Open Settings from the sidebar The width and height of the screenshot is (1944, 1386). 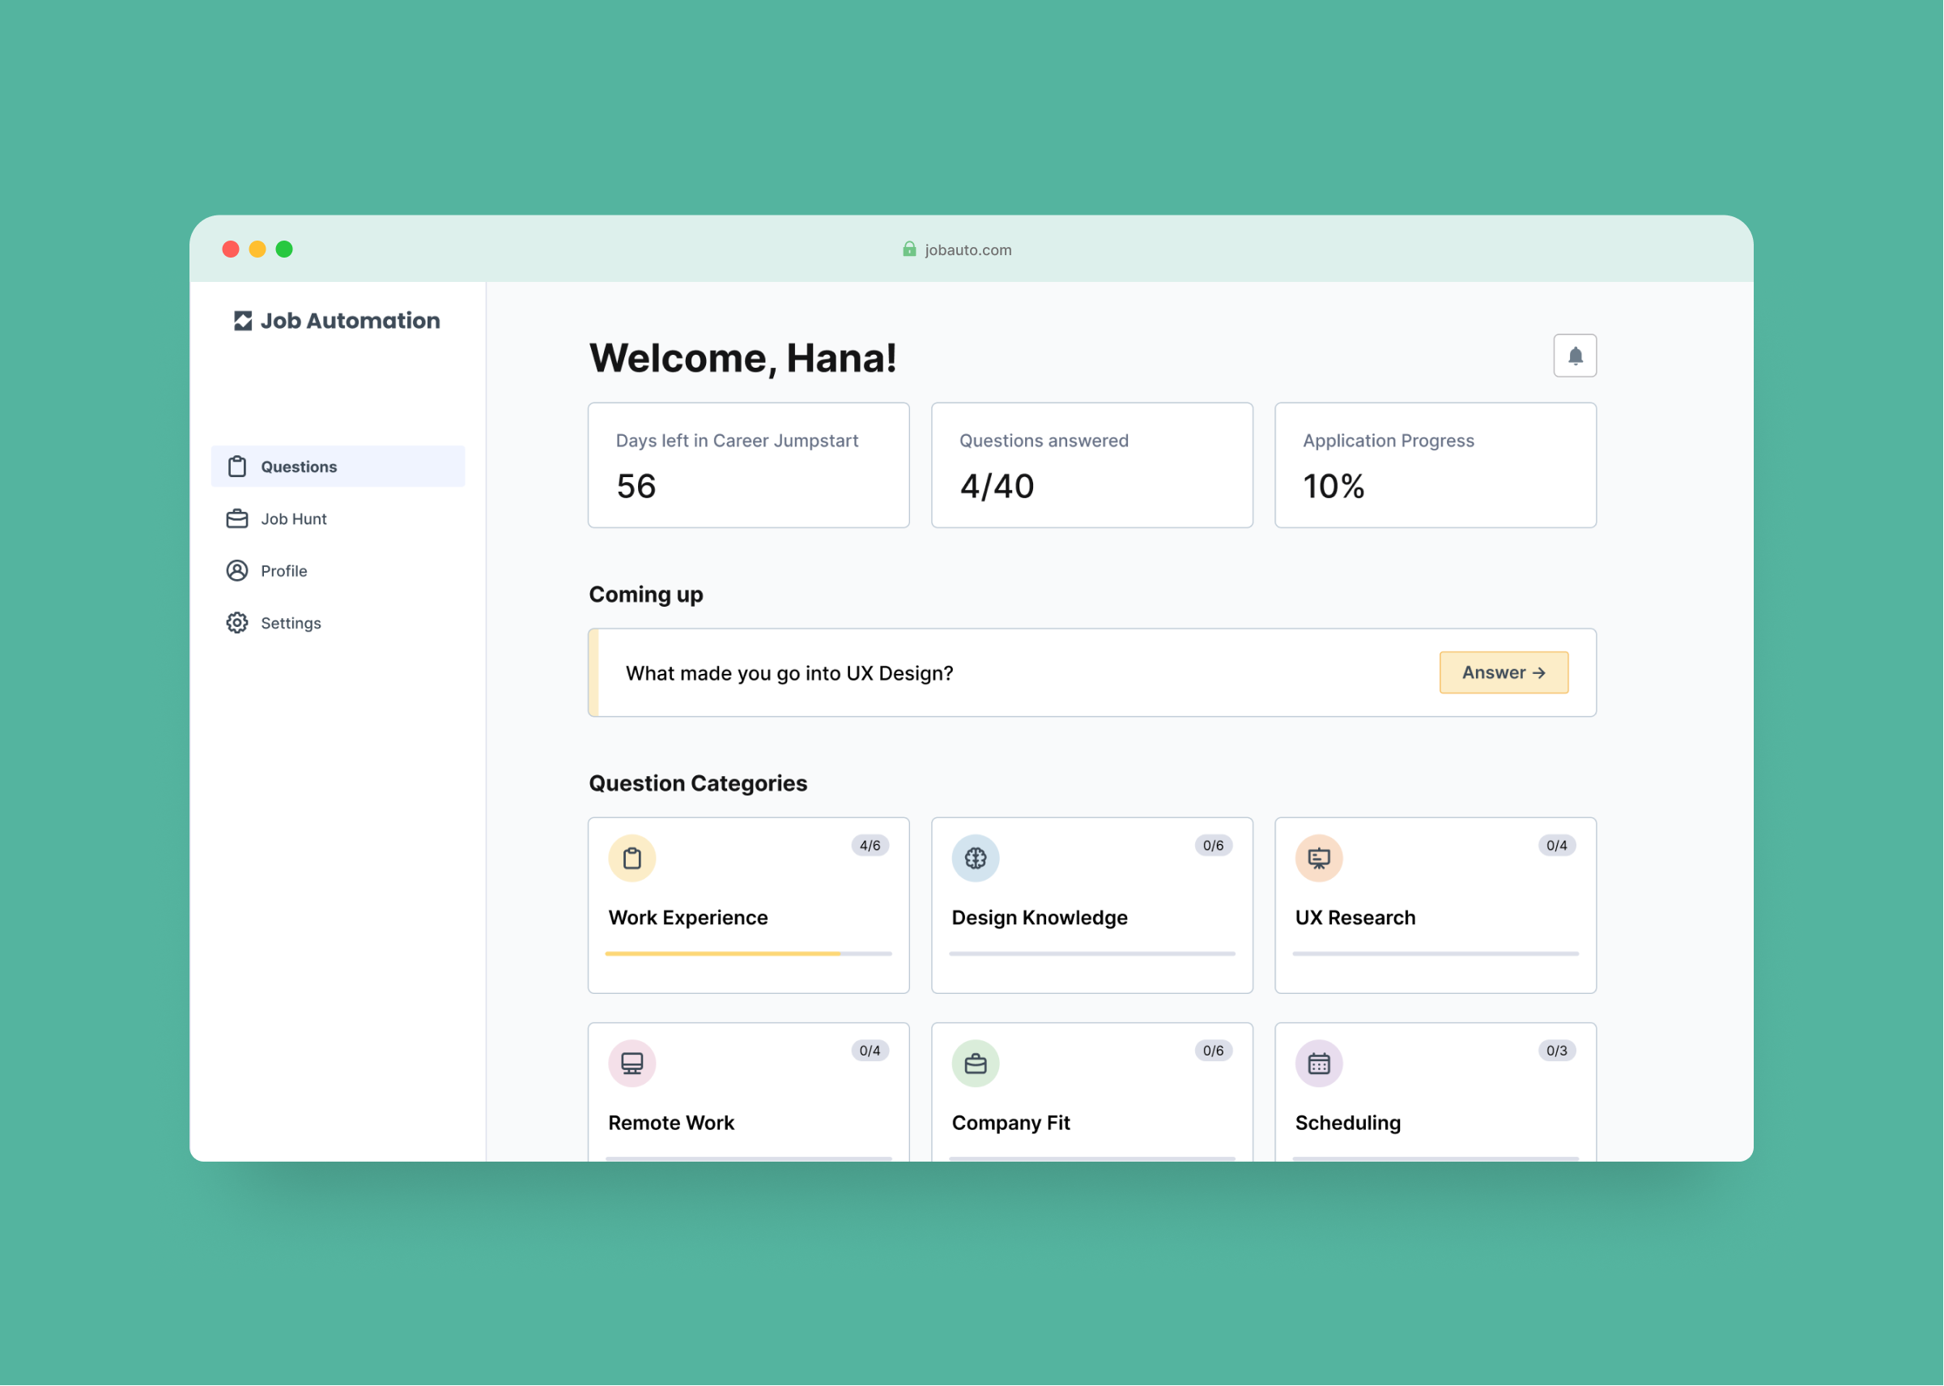coord(290,623)
